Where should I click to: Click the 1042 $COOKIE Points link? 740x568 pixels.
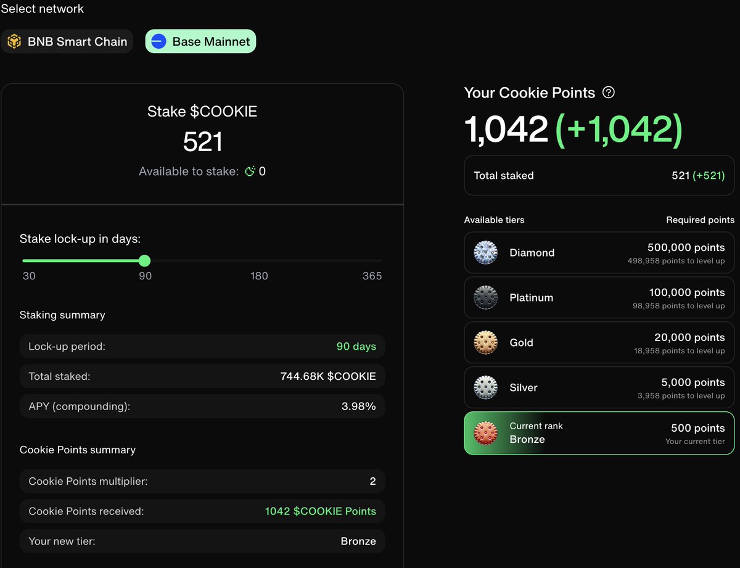pos(320,511)
